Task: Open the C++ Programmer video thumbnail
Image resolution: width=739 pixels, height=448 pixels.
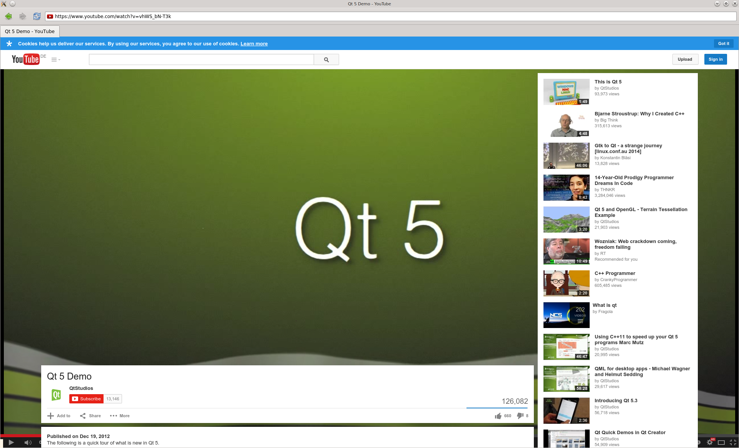Action: tap(566, 283)
